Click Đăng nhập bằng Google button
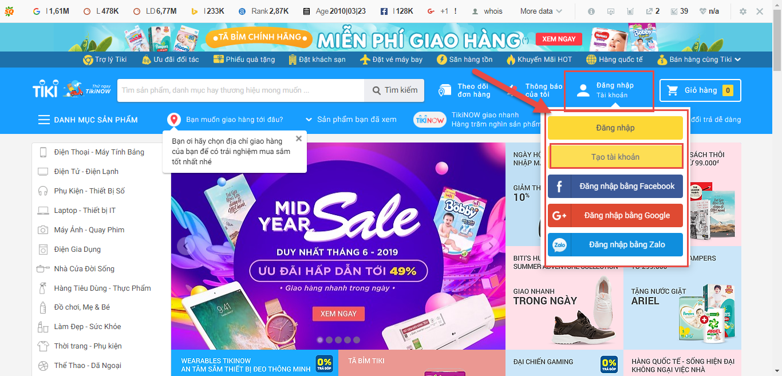Screen dimensions: 782x376 tap(615, 216)
